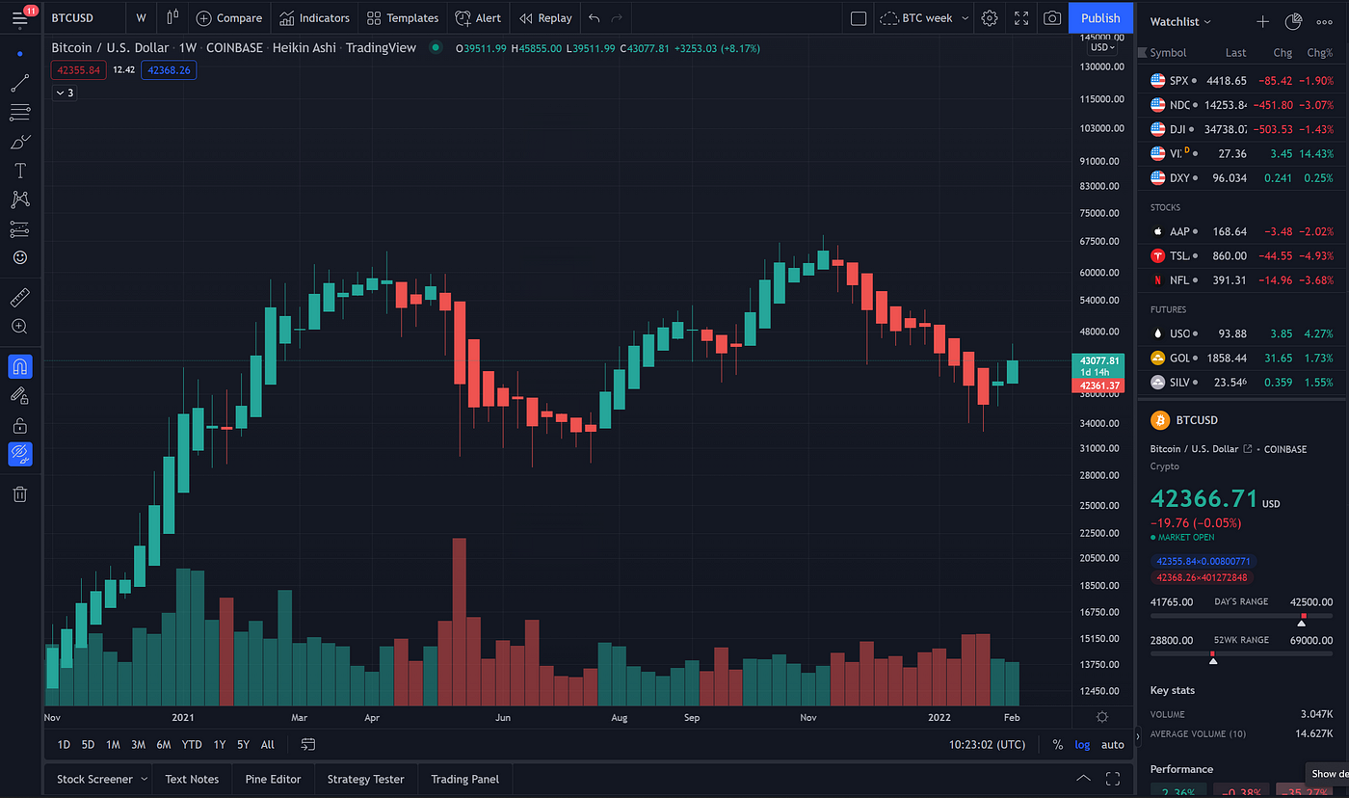Select the TSLA row under Stocks
The width and height of the screenshot is (1349, 798).
pyautogui.click(x=1242, y=255)
